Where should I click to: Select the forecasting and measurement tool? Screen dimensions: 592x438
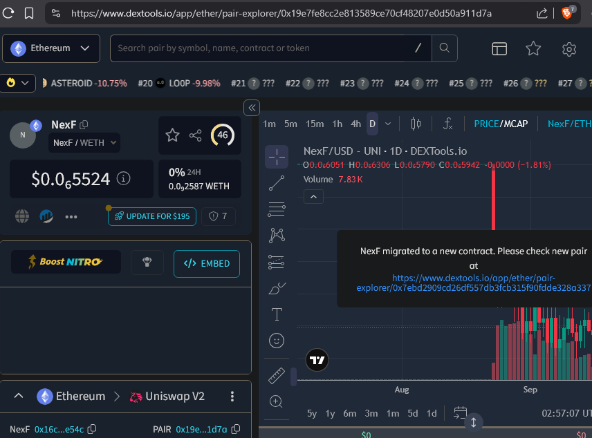277,262
